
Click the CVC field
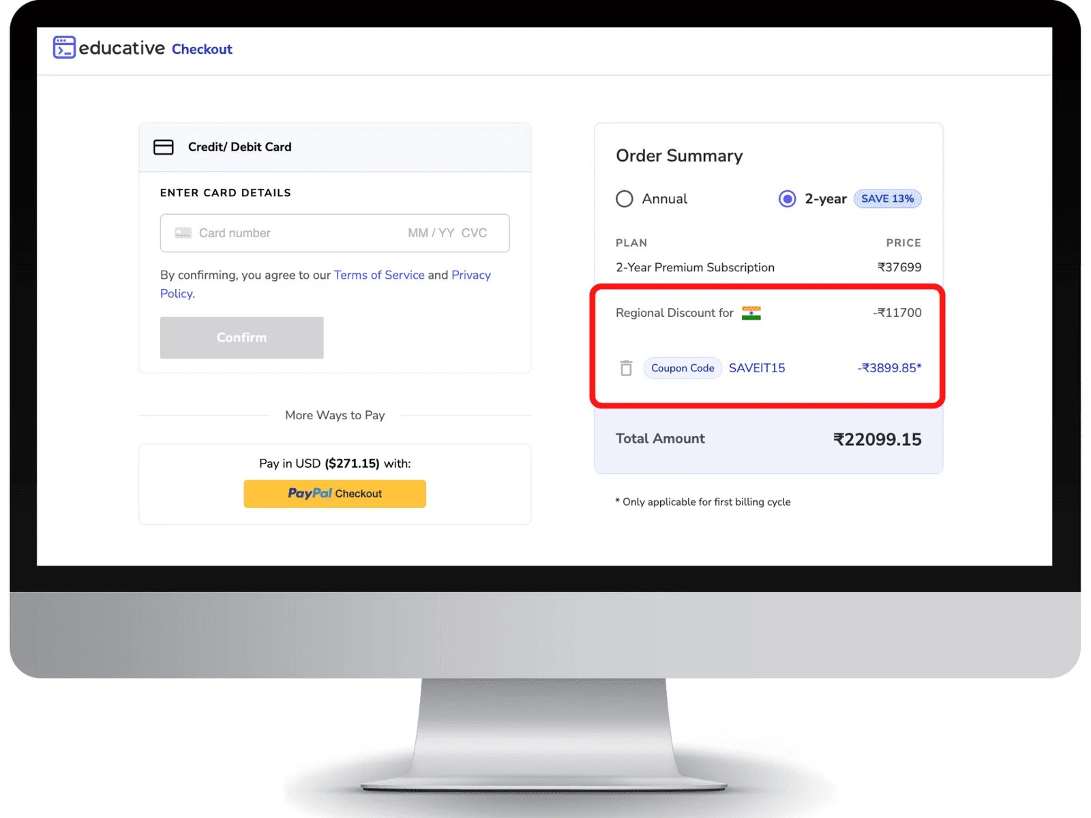(x=474, y=233)
